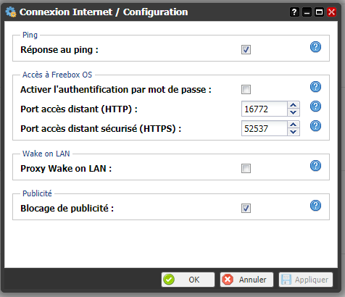Enable authentication par mot de passe

coord(246,90)
